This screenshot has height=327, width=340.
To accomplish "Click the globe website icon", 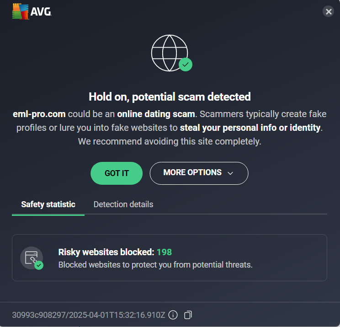I will [168, 54].
